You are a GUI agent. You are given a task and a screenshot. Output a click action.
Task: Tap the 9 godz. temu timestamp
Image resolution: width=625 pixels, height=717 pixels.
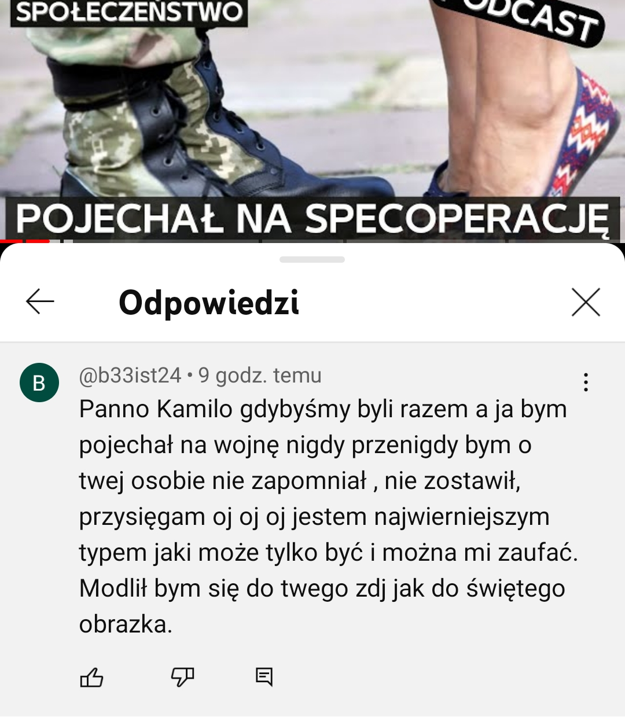(x=260, y=376)
